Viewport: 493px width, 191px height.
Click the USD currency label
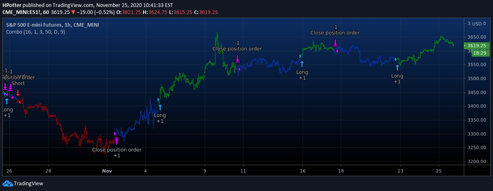[477, 24]
